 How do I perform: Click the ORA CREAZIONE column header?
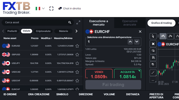coord(39,94)
